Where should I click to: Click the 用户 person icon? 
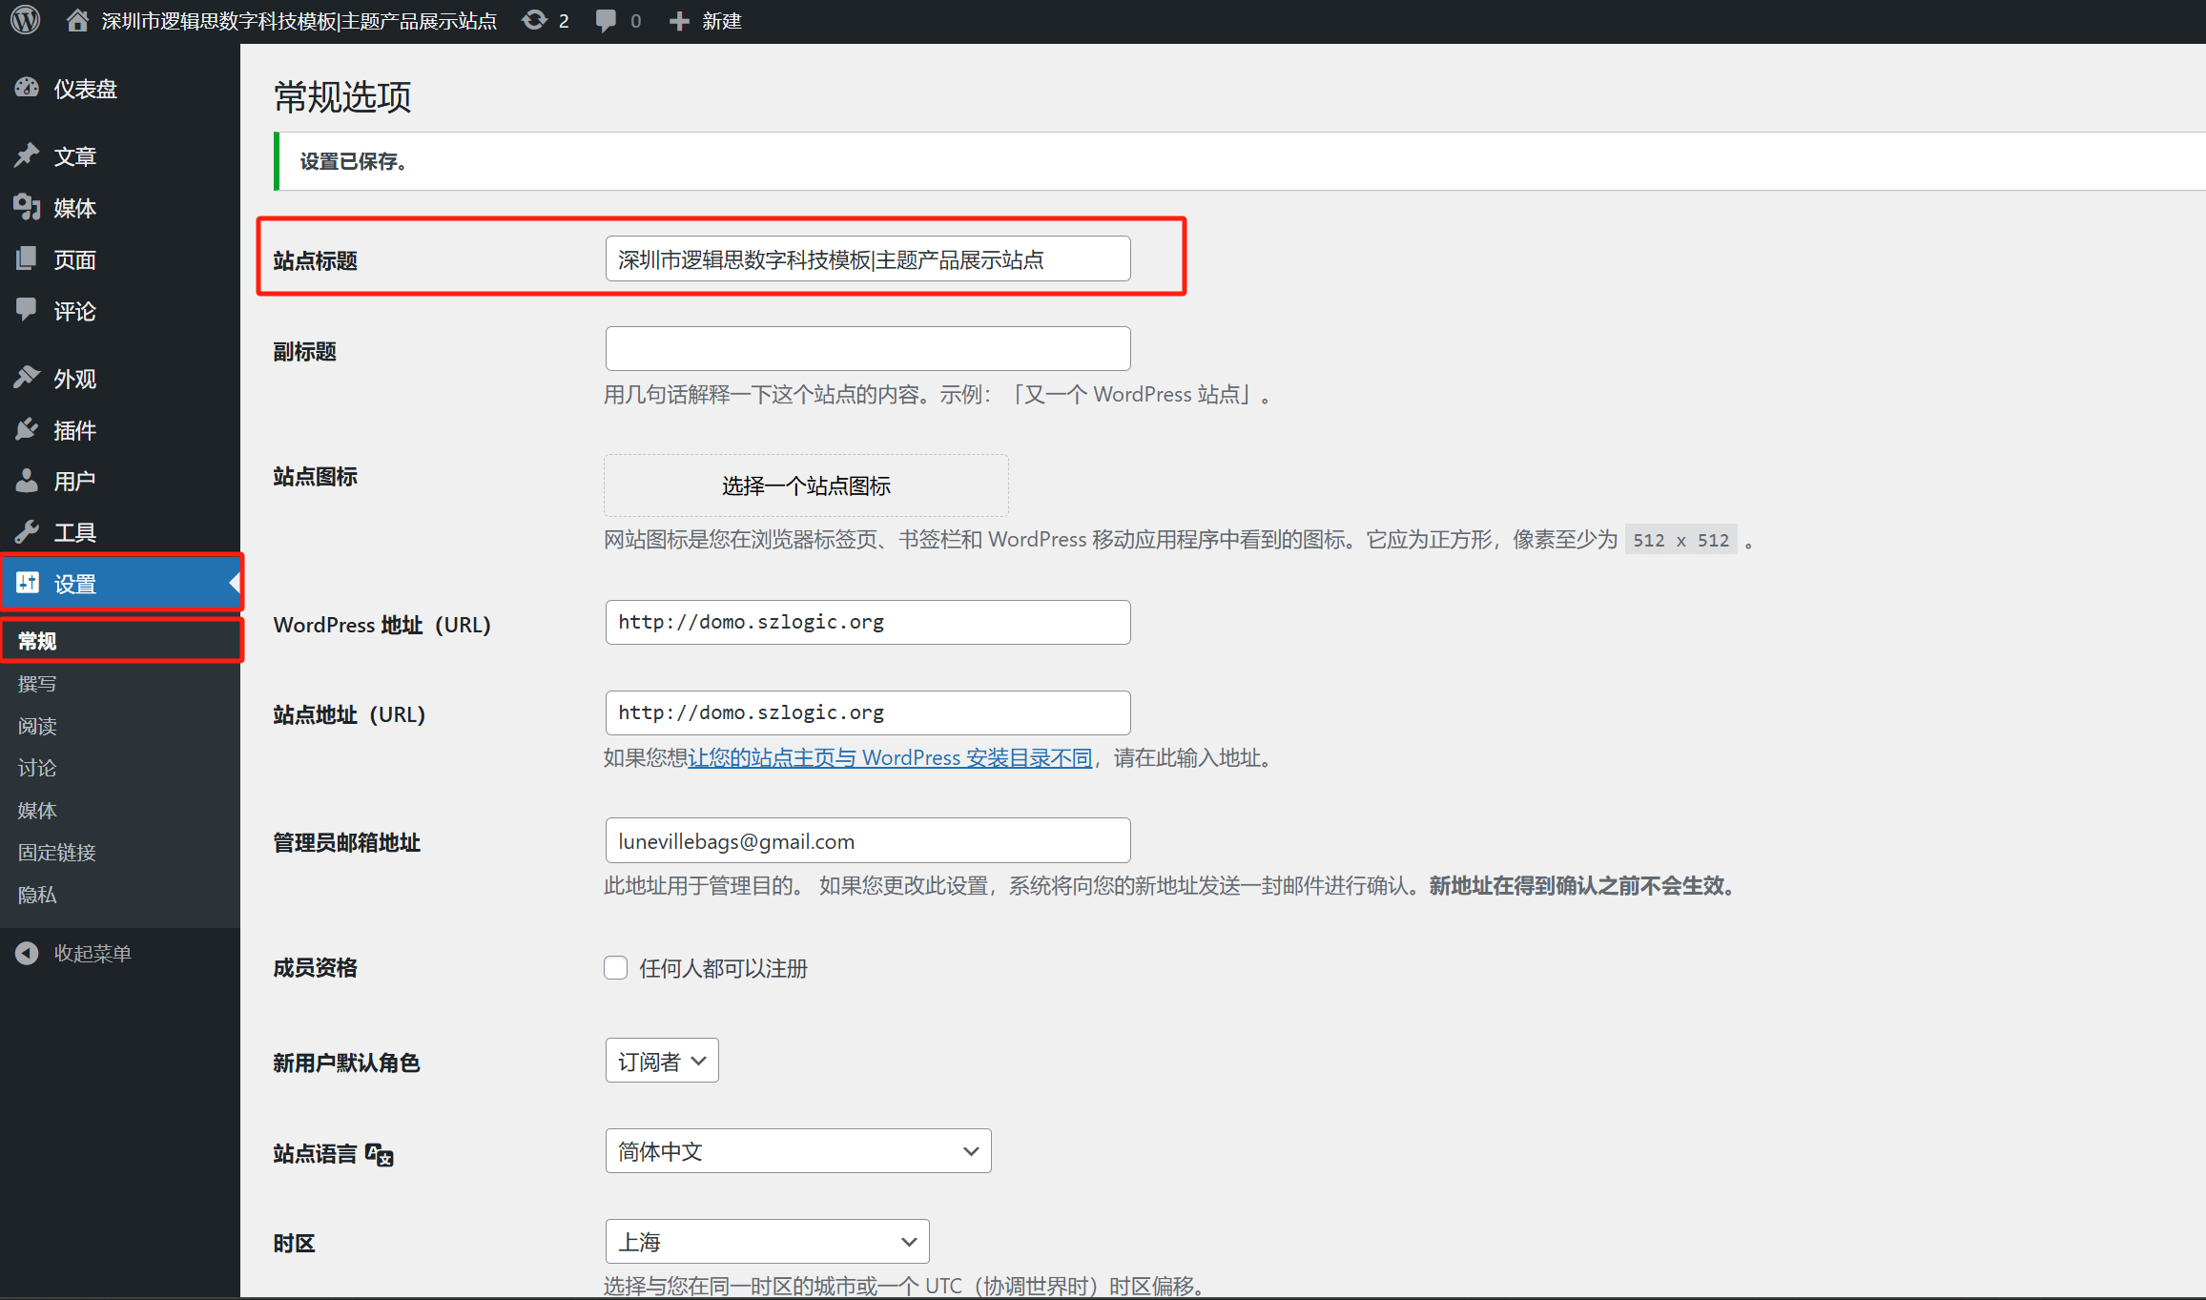click(x=27, y=480)
